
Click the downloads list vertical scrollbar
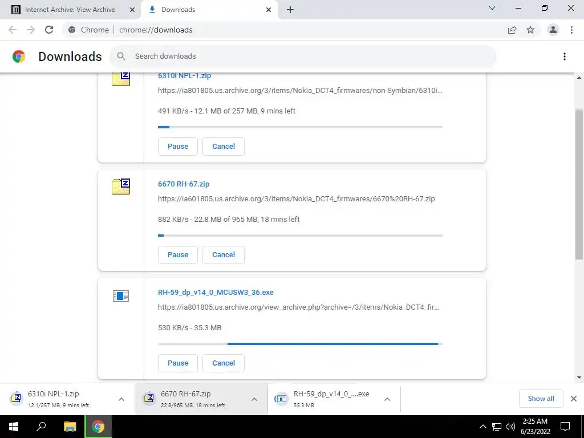[579, 184]
